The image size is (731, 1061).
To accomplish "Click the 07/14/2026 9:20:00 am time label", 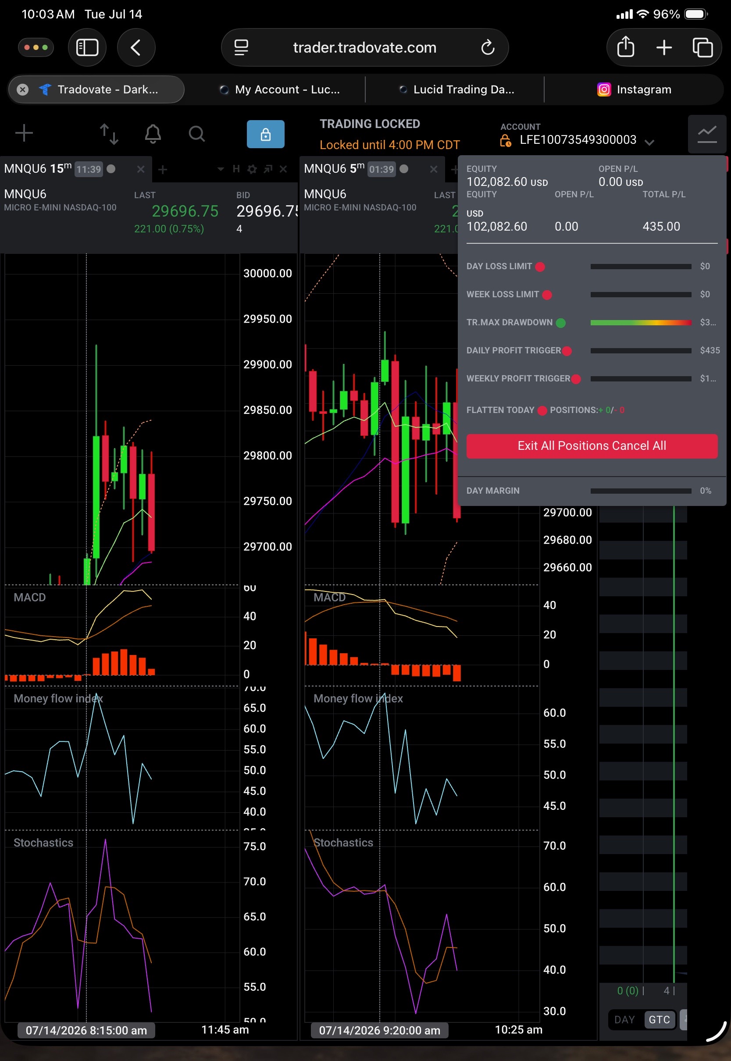I will coord(380,1030).
